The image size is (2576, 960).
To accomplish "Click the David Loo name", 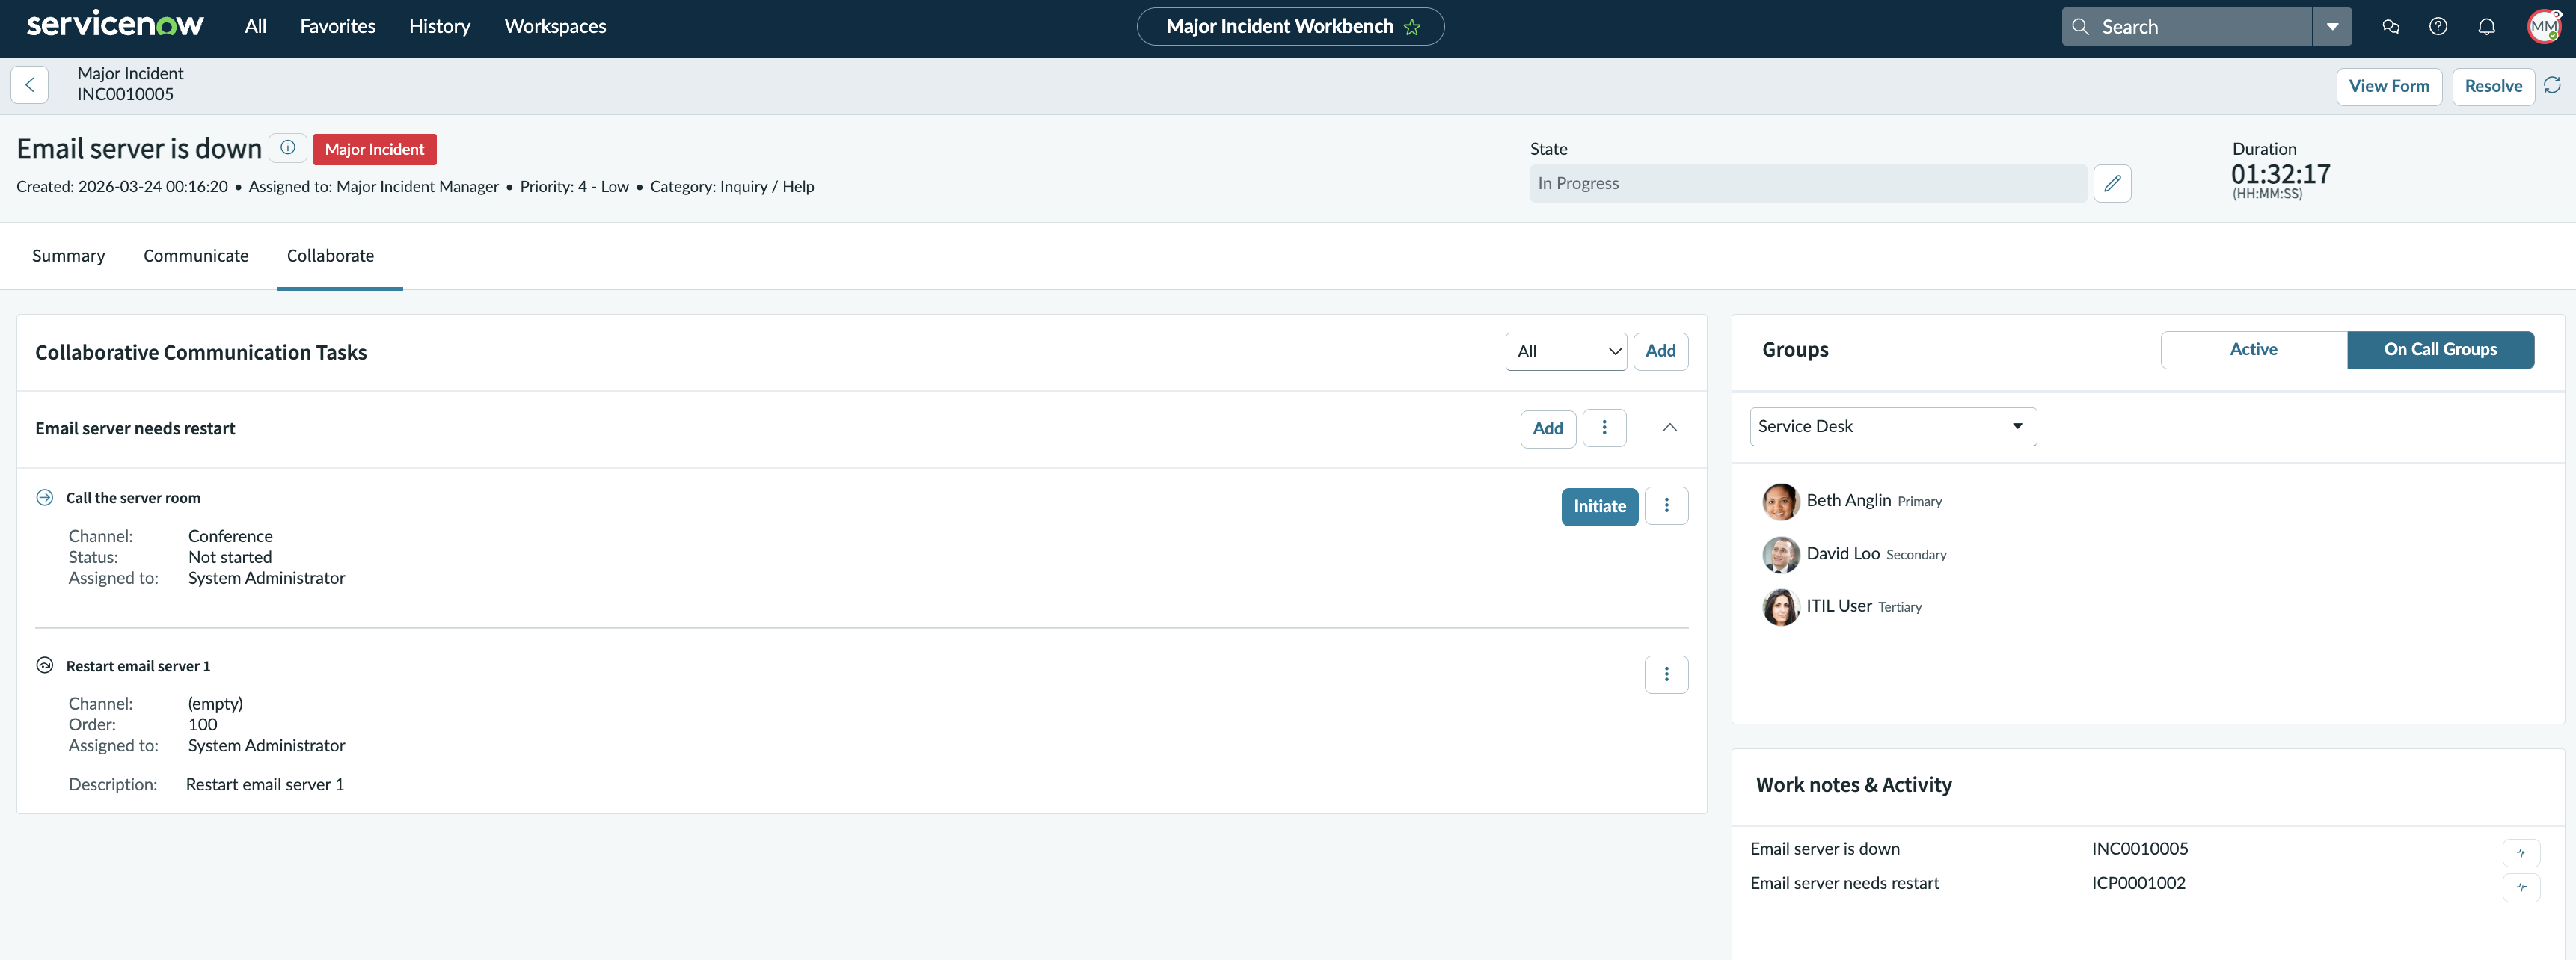I will (1843, 554).
